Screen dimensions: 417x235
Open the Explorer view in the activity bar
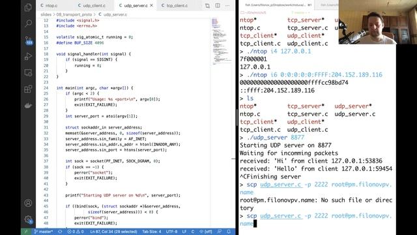(x=28, y=7)
